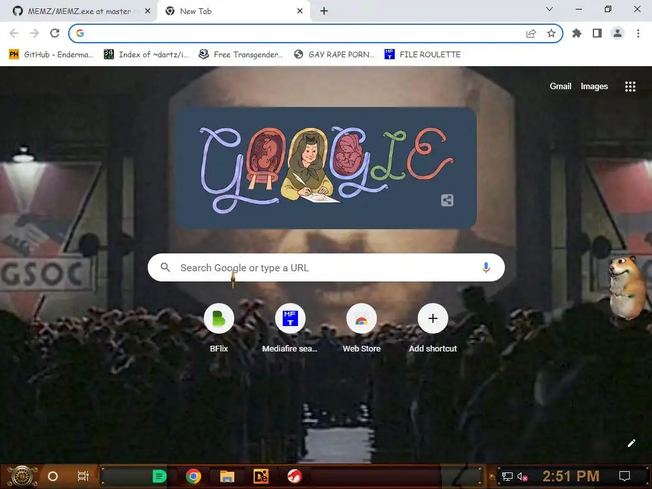Close the MEMZ/MEMZ.exe tab

pyautogui.click(x=148, y=11)
